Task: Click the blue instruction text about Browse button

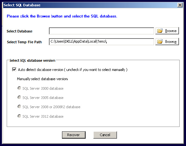Action: click(62, 16)
